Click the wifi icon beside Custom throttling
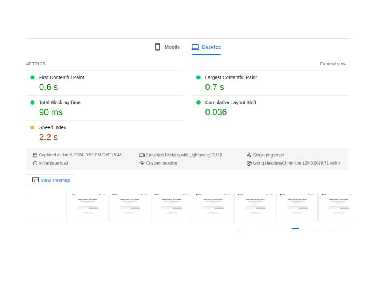The height and width of the screenshot is (282, 377). [142, 163]
